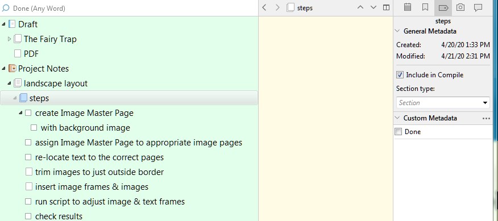This screenshot has width=498, height=221.
Task: Toggle the Include in Compile checkbox
Action: tap(400, 75)
